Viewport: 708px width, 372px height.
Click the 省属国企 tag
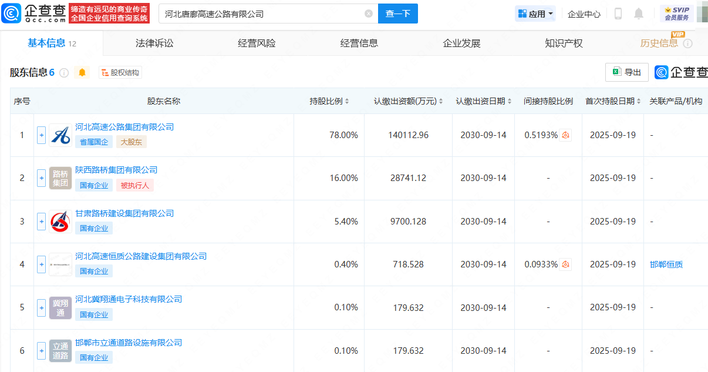coord(94,142)
